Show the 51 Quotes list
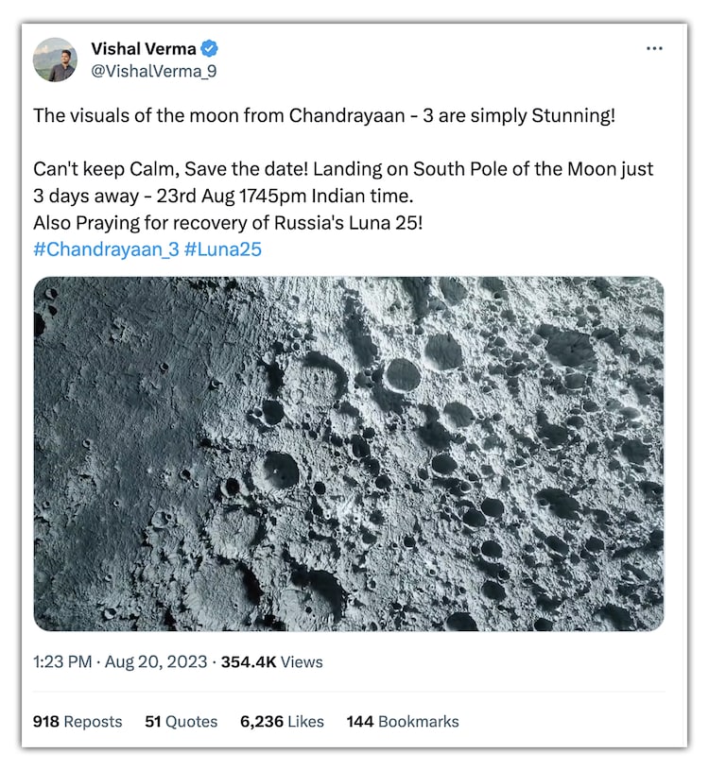The image size is (709, 771). tap(181, 721)
